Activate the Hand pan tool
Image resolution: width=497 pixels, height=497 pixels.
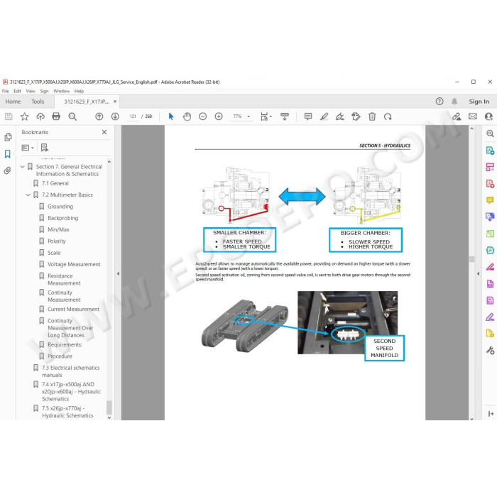pyautogui.click(x=187, y=116)
